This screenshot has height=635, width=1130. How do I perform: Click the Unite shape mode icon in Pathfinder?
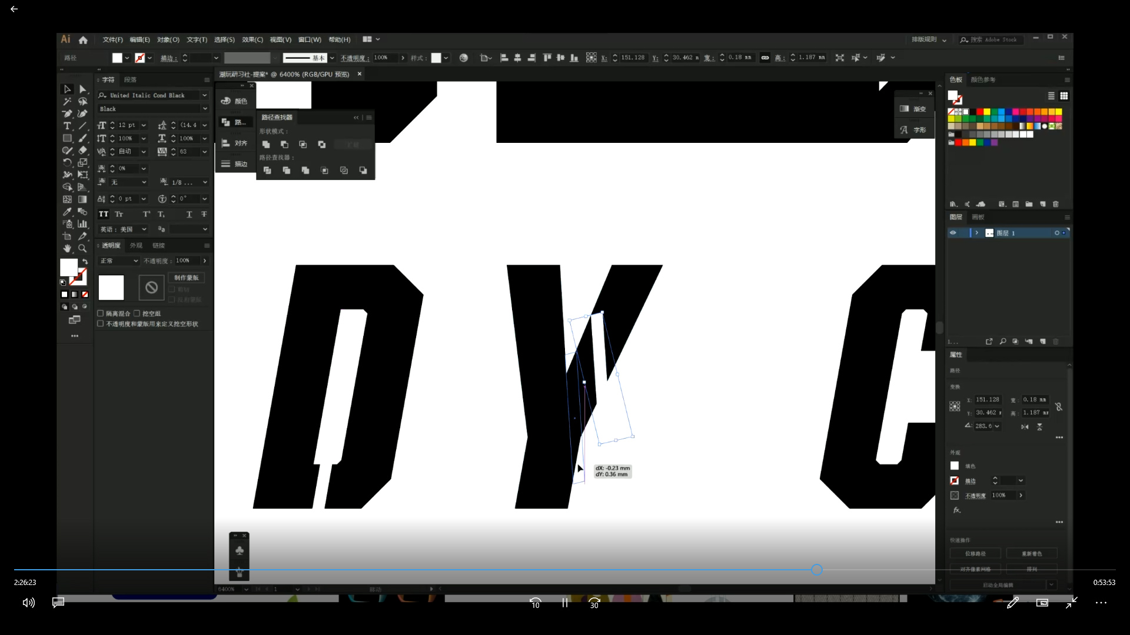click(266, 145)
